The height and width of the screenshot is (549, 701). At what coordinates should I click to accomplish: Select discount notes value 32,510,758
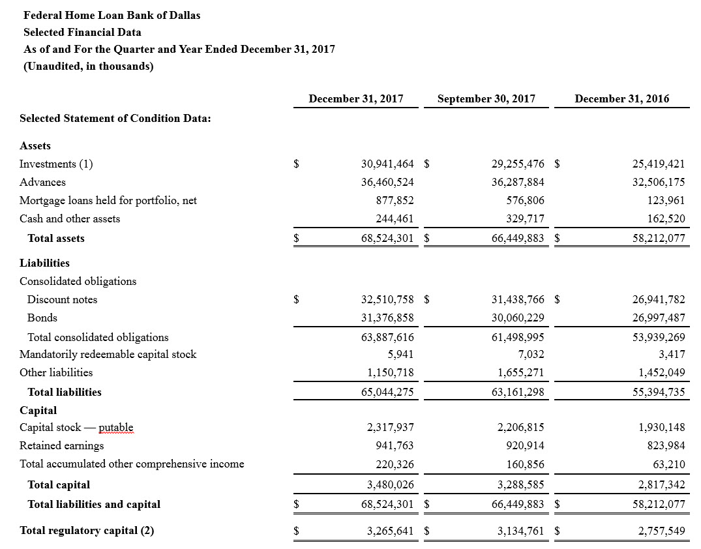[x=387, y=299]
